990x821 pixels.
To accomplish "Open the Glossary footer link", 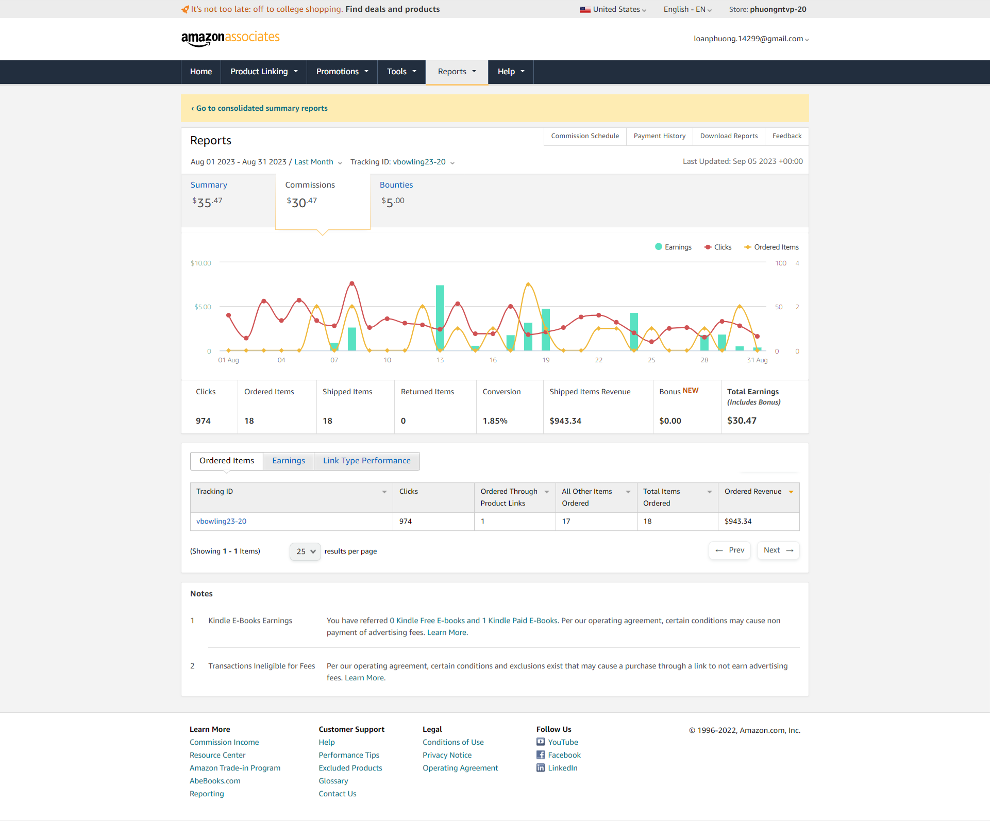I will (x=333, y=781).
